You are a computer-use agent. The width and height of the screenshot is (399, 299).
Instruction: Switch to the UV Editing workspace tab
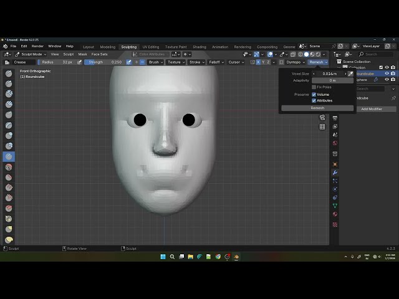[x=151, y=47]
